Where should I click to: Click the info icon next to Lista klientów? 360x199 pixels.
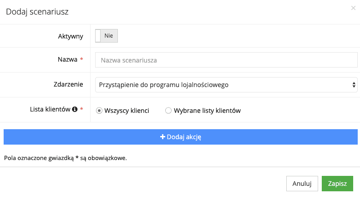pos(75,109)
